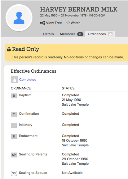Click the Harvey Bernard Milk name heading
The image size is (128, 179).
coord(79,9)
